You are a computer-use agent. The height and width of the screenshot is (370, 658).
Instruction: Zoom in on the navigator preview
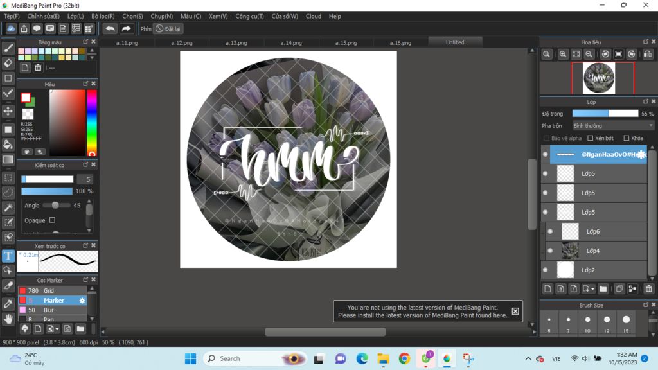[563, 54]
